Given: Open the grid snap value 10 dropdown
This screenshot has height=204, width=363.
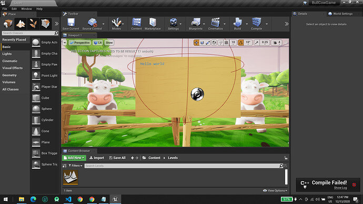Looking at the screenshot, I should (x=233, y=43).
